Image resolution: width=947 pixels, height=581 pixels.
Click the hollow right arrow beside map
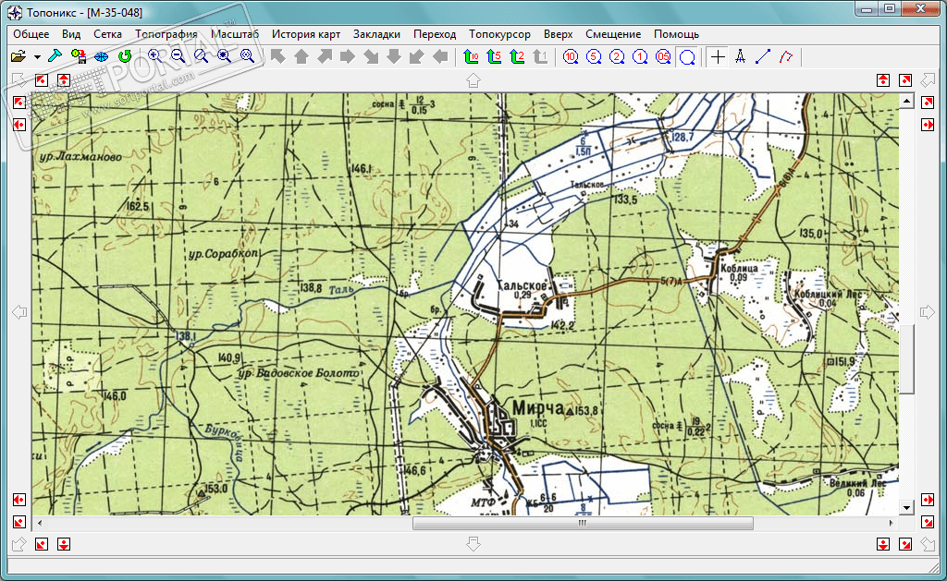(928, 313)
